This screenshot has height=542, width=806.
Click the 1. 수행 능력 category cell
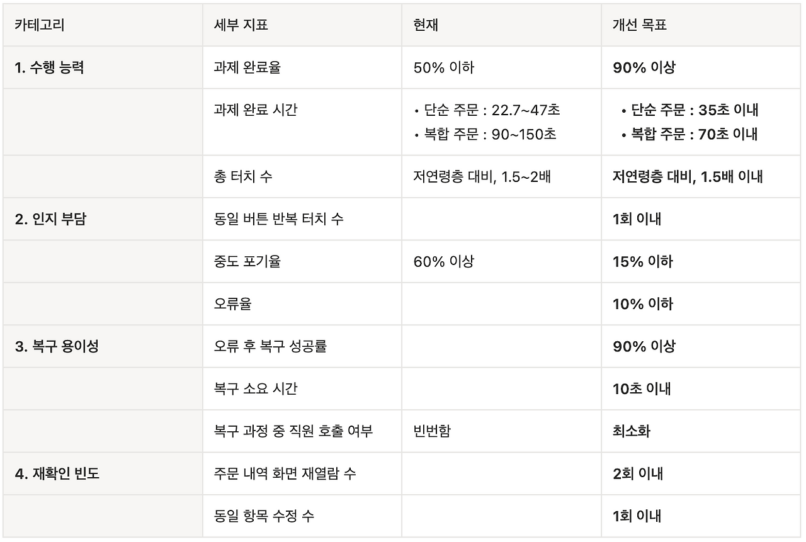[103, 67]
